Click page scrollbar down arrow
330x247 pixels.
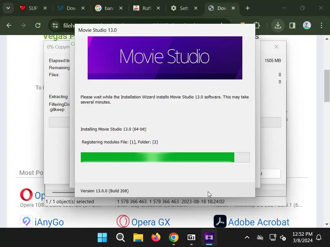[x=327, y=224]
